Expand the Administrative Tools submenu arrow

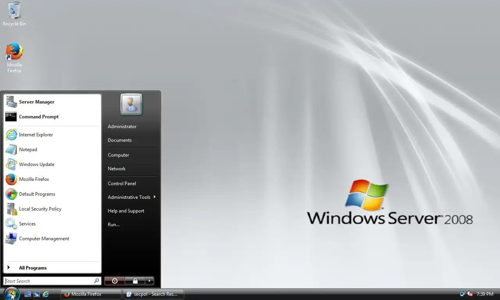point(155,197)
